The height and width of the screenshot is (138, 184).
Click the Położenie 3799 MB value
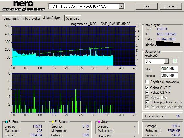pyautogui.click(x=174, y=130)
